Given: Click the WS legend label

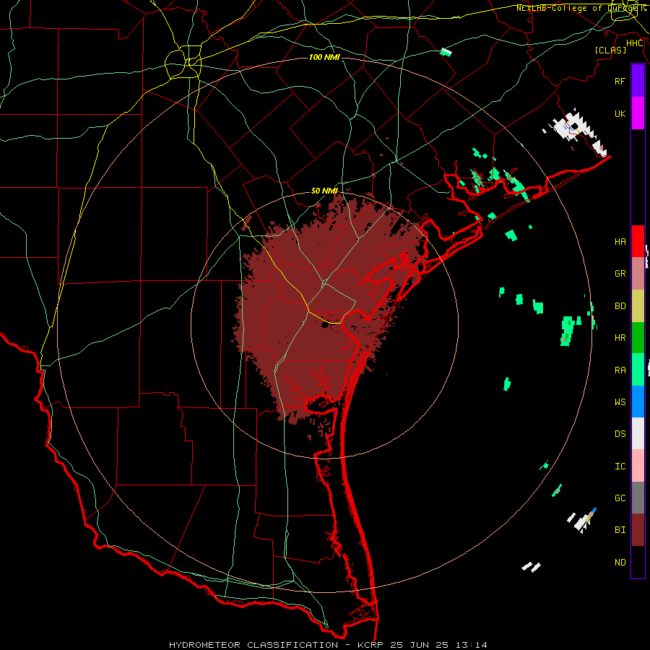Looking at the screenshot, I should pyautogui.click(x=620, y=402).
